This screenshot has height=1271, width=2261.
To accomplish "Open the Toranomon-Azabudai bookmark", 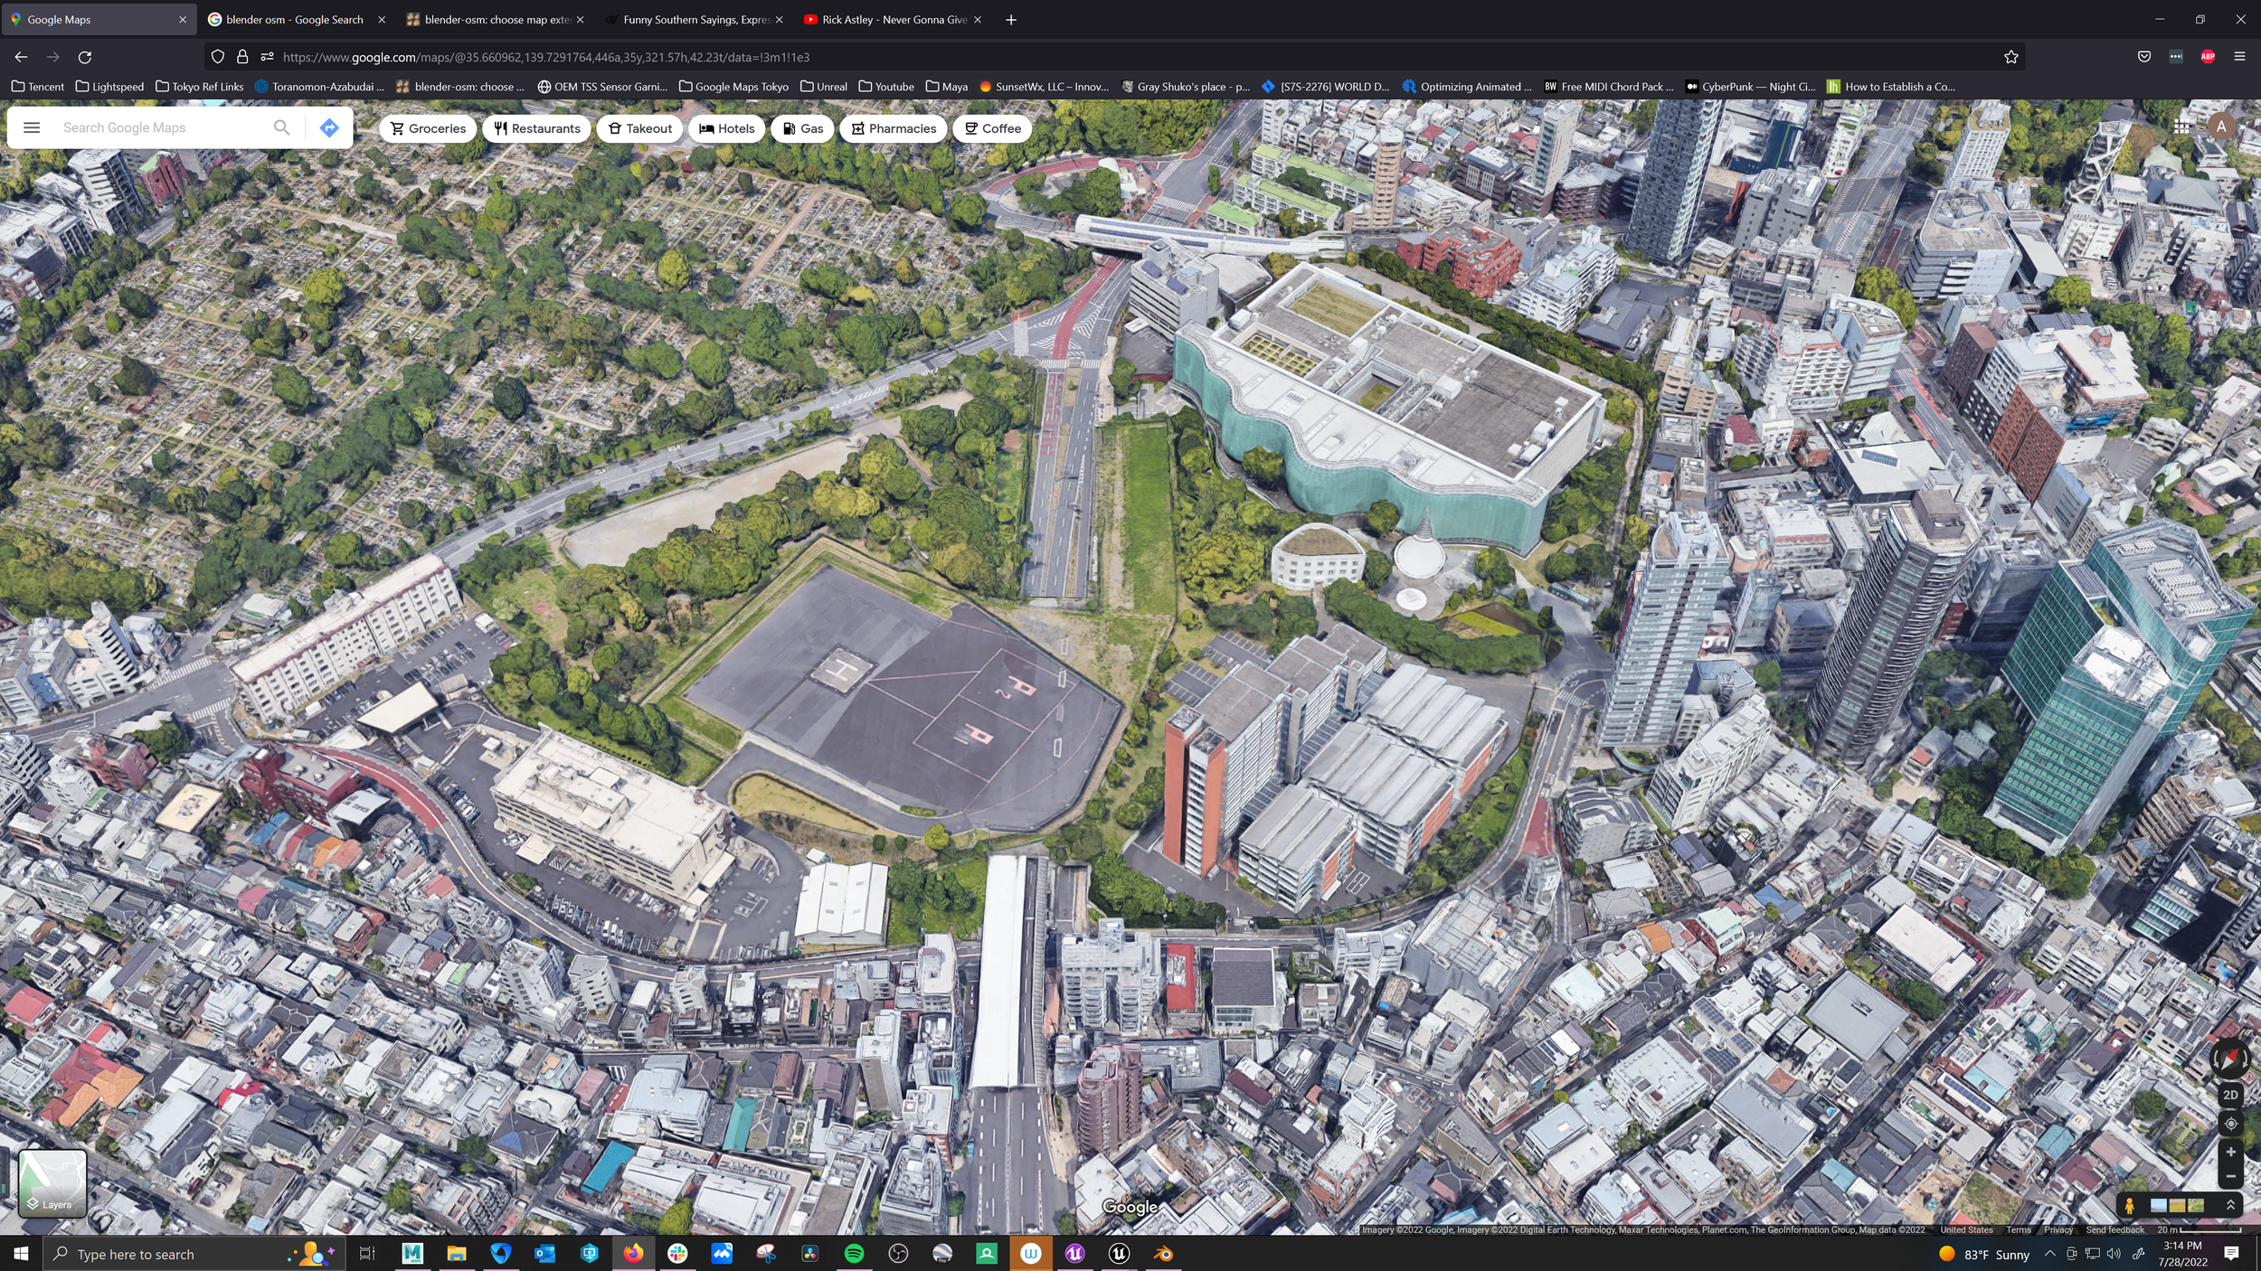I will tap(320, 87).
